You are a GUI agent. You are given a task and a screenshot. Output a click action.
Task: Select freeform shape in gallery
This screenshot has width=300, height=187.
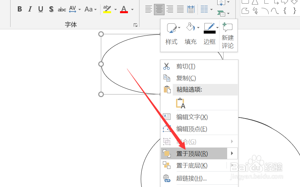click(x=245, y=11)
